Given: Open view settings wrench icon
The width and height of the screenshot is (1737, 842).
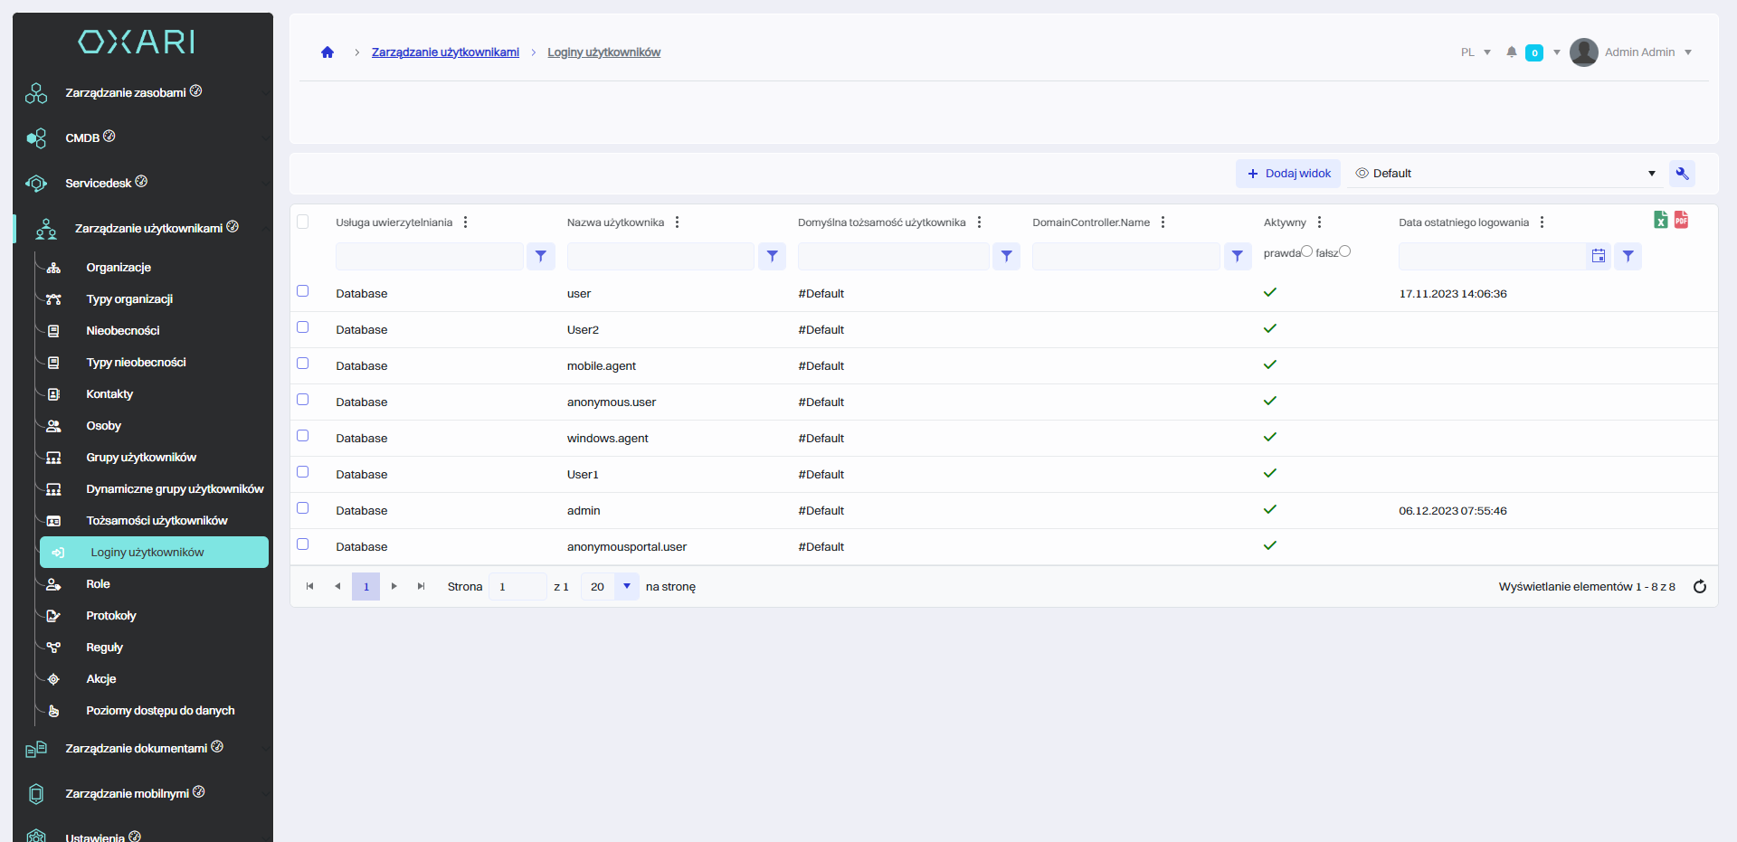Looking at the screenshot, I should (1682, 174).
